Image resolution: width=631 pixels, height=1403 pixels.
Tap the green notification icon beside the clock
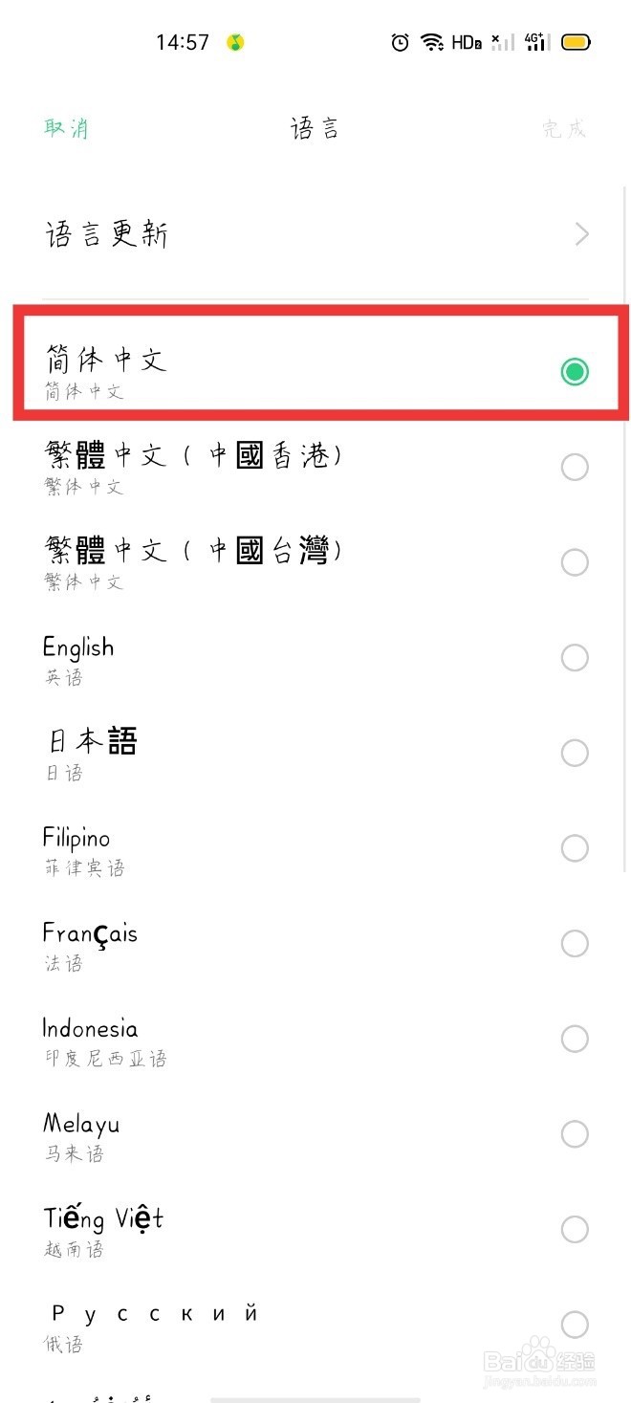click(x=232, y=42)
